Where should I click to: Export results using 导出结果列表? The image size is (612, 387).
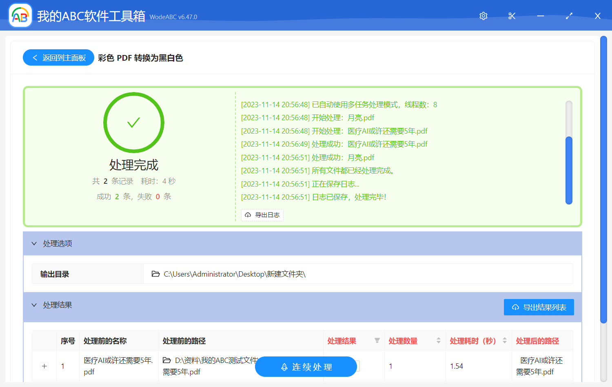pyautogui.click(x=539, y=307)
